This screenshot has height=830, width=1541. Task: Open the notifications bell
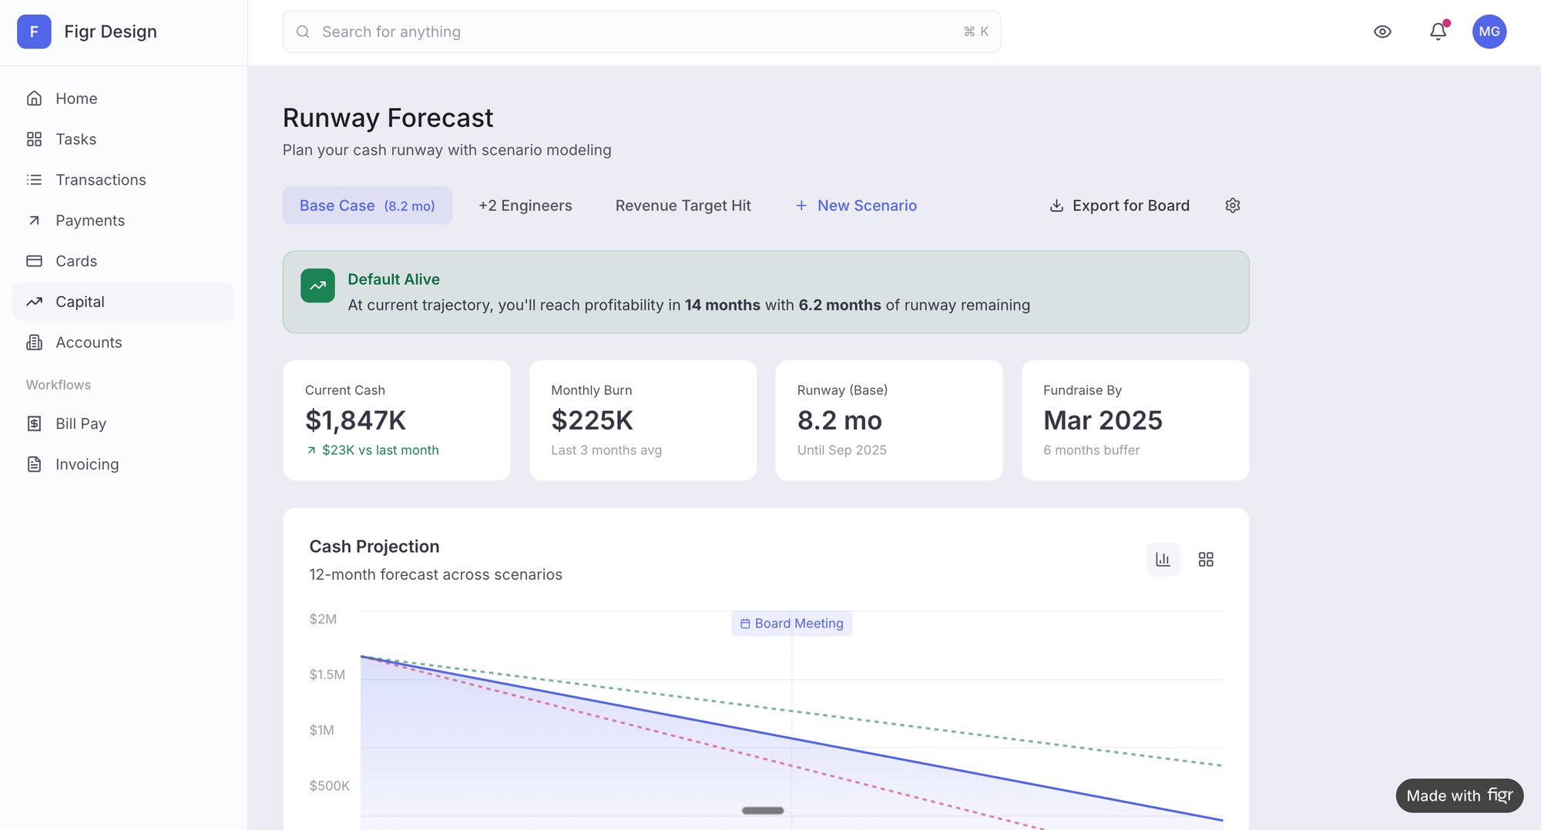click(x=1437, y=31)
